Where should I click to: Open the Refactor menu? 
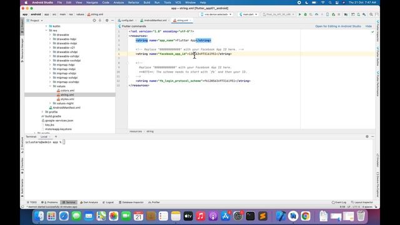pos(133,2)
